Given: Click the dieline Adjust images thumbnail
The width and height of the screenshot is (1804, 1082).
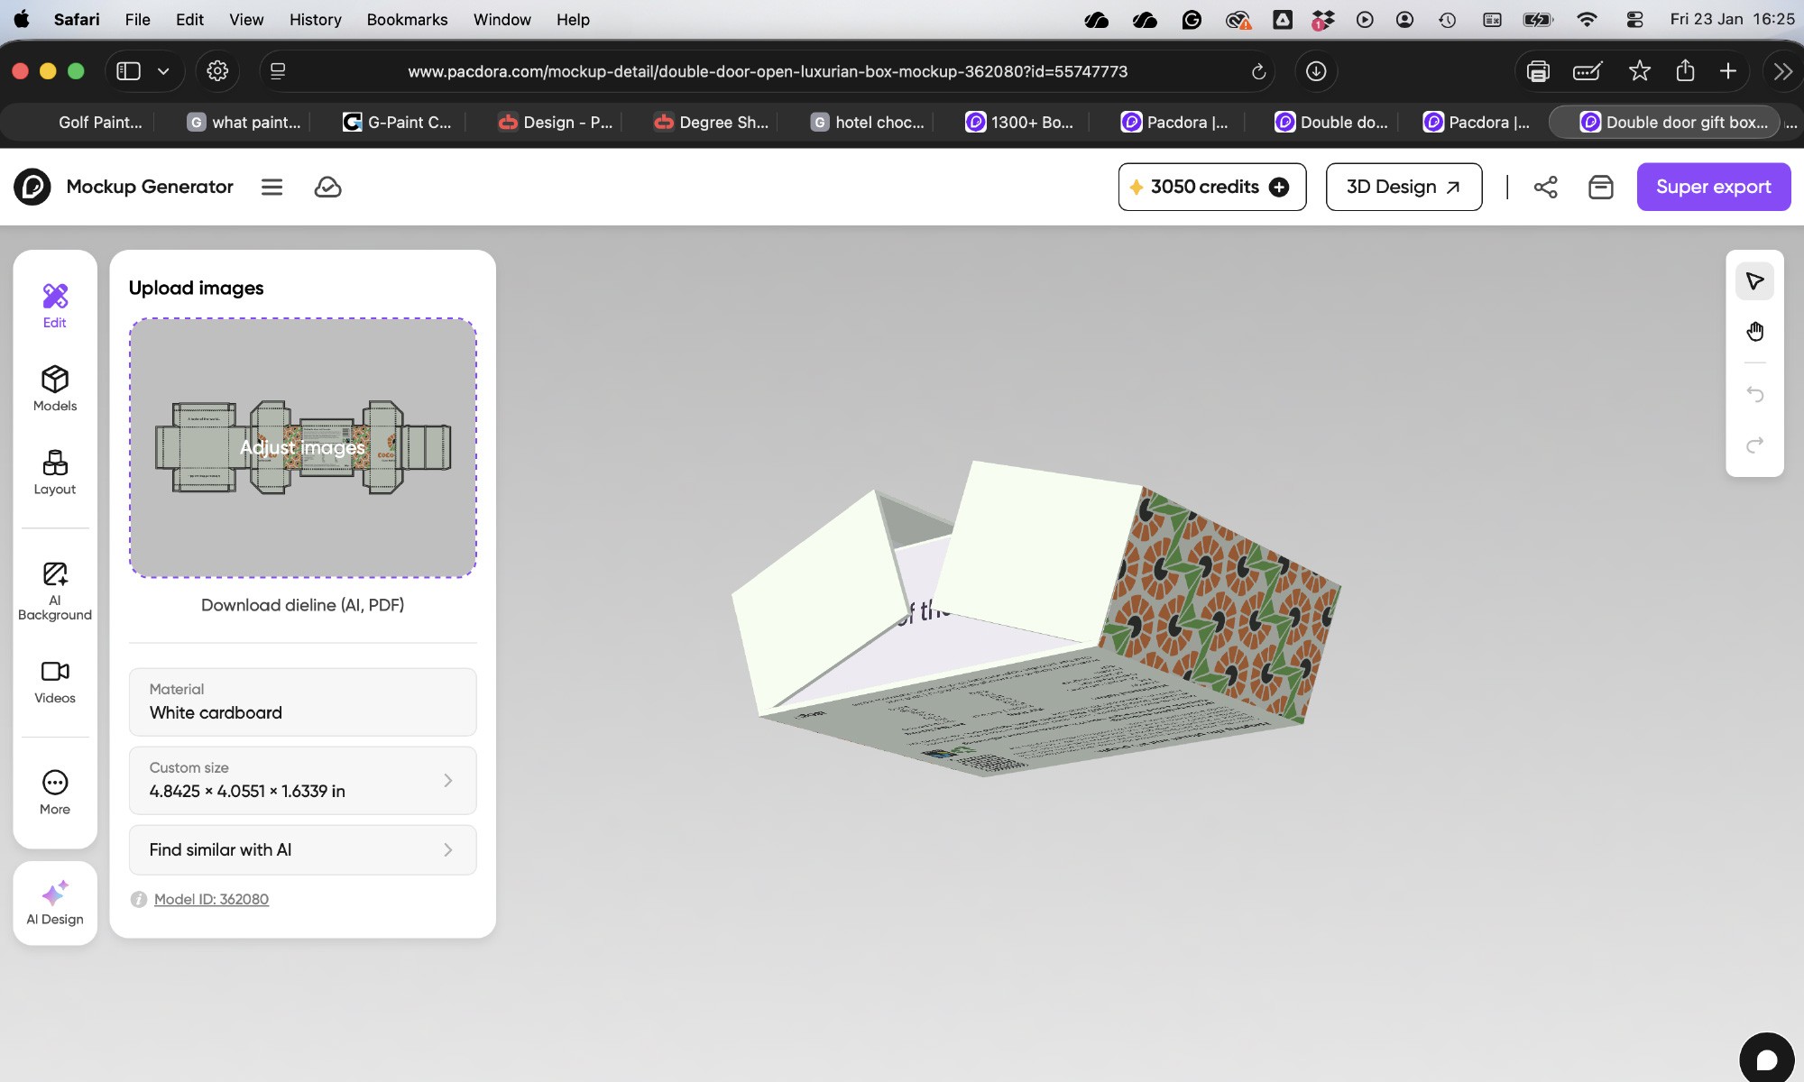Looking at the screenshot, I should coord(302,447).
